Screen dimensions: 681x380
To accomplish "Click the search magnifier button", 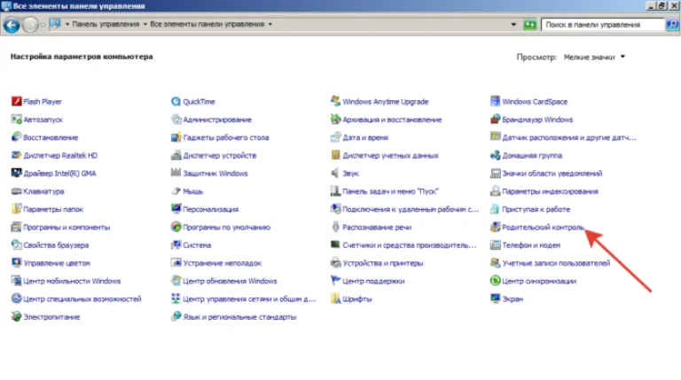I will pyautogui.click(x=672, y=25).
